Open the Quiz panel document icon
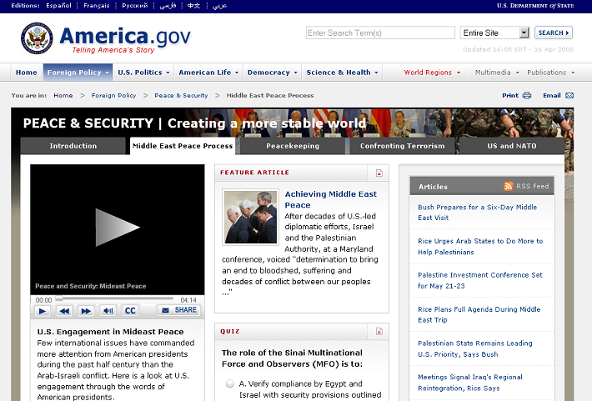 [x=379, y=332]
